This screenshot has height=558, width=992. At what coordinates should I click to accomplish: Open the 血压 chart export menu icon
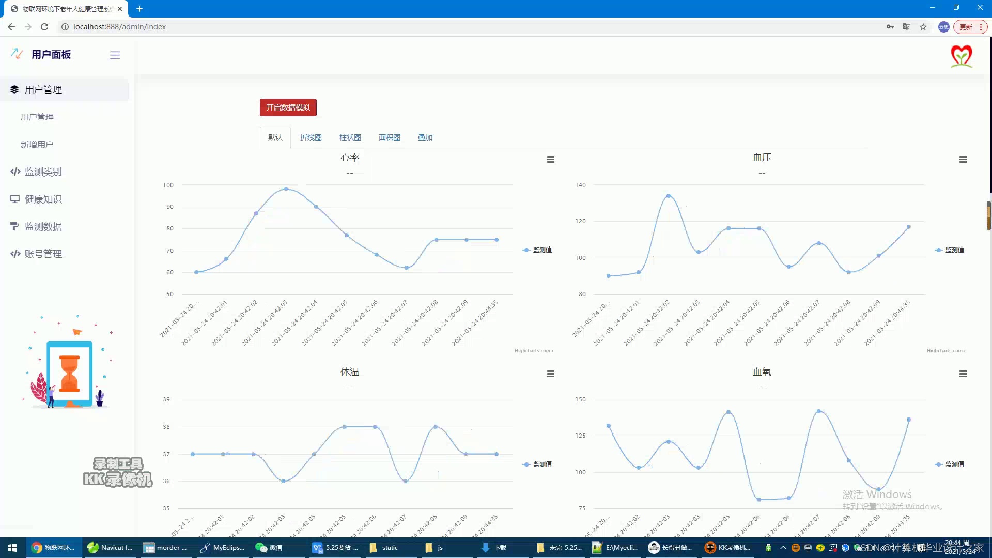(x=963, y=160)
